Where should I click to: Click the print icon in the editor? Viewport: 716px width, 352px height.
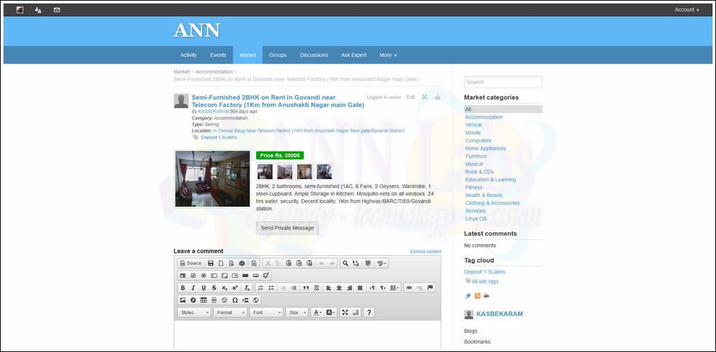click(x=242, y=263)
